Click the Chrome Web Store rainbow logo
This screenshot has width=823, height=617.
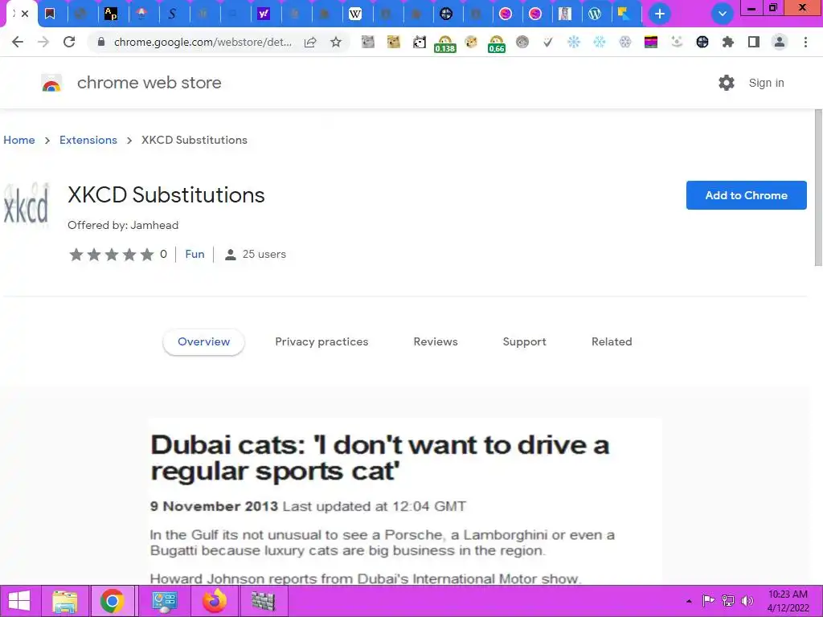coord(51,83)
